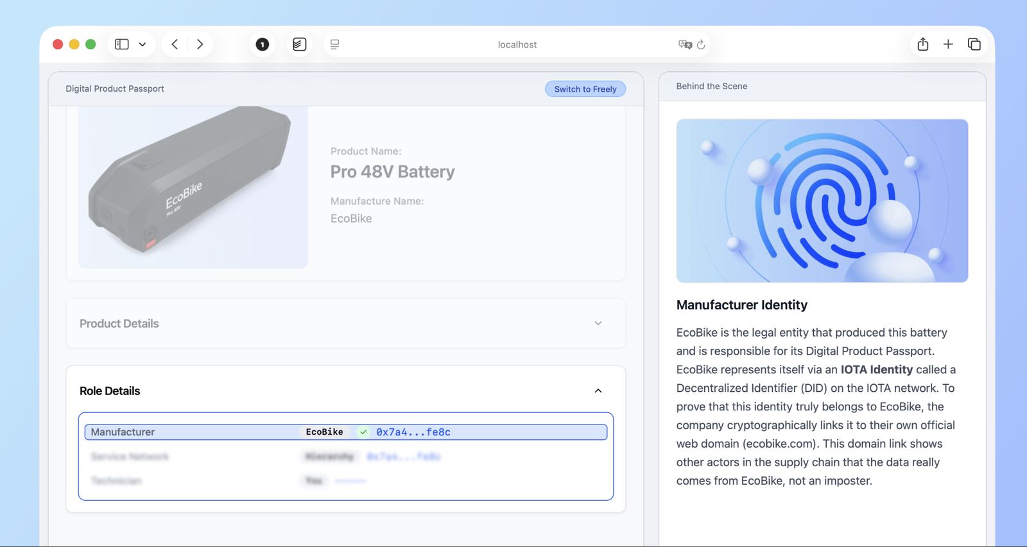Reload the page with the refresh icon

[x=701, y=44]
